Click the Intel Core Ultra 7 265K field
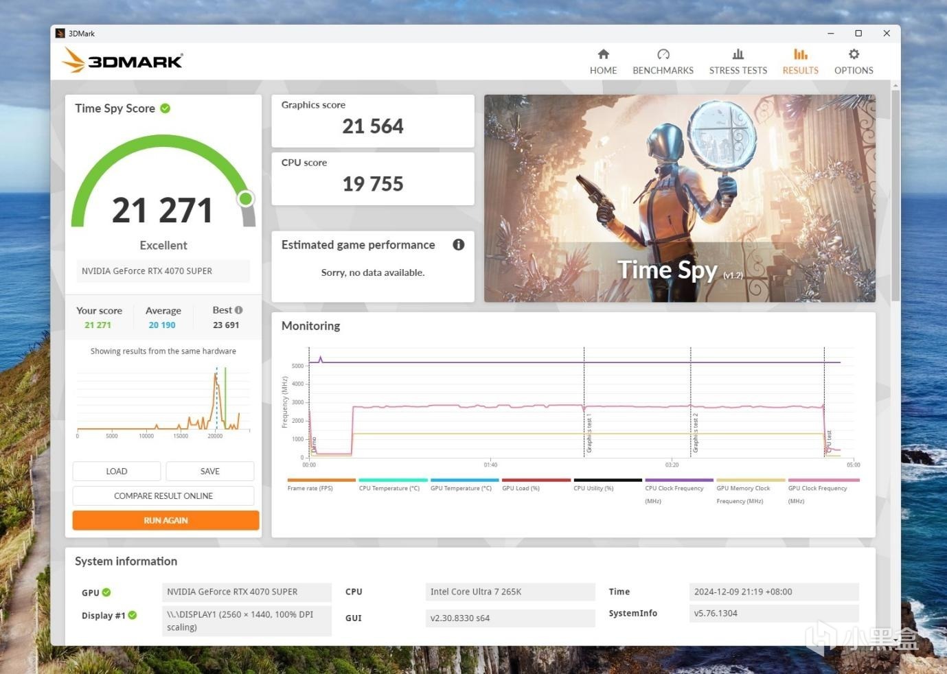947x674 pixels. click(510, 592)
